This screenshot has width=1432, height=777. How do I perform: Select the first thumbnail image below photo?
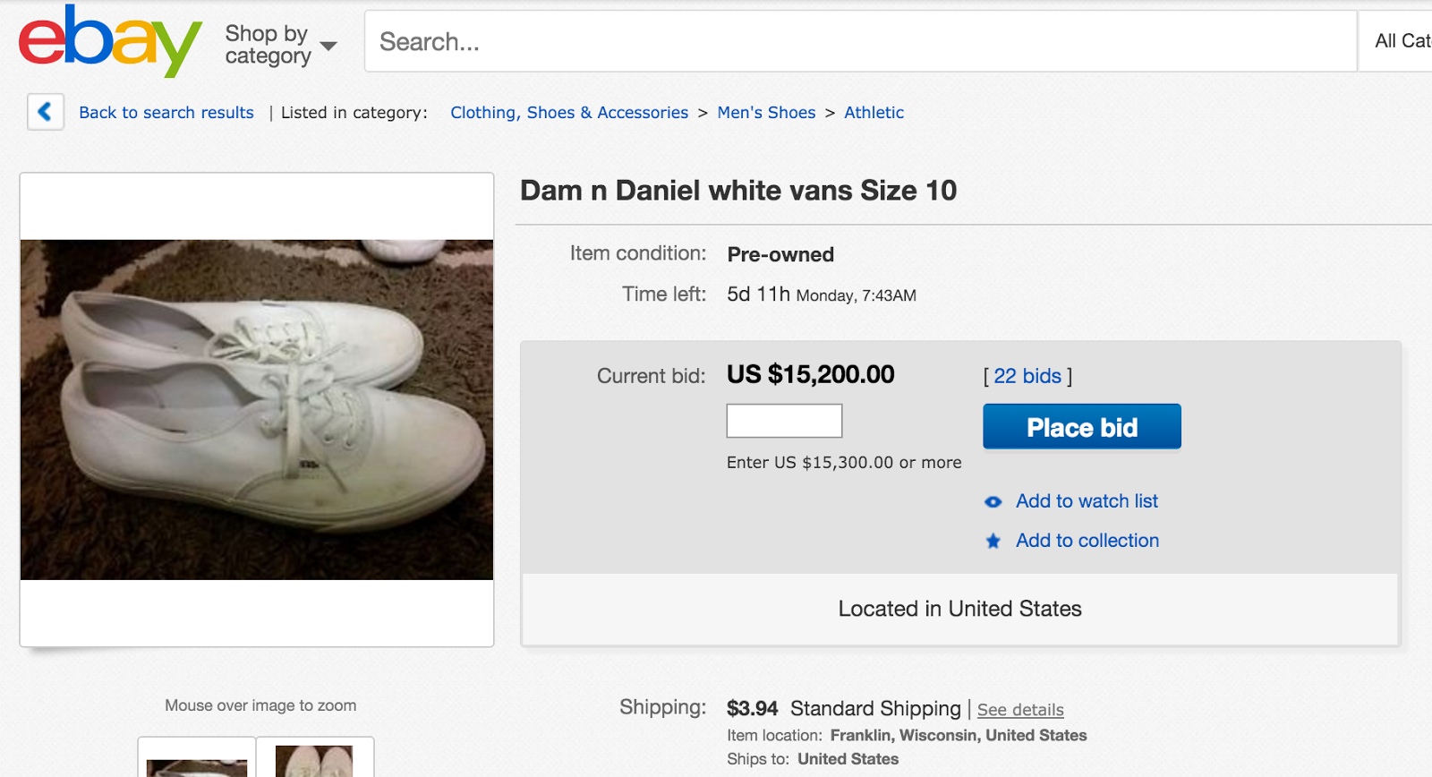coord(197,759)
